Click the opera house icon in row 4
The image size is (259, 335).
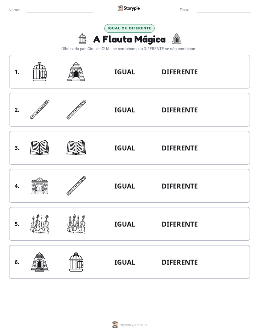coord(40,186)
